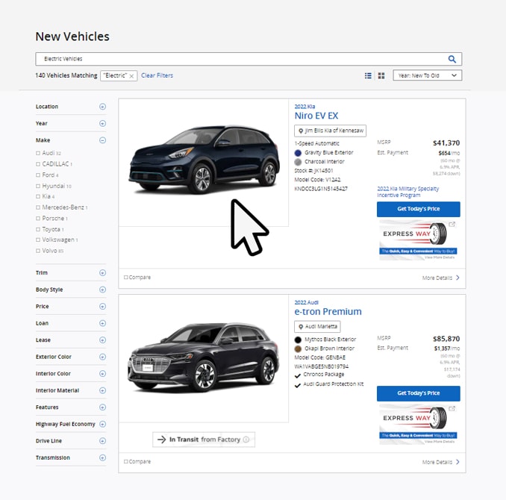Expand the Loan filter
506x500 pixels.
[x=103, y=323]
